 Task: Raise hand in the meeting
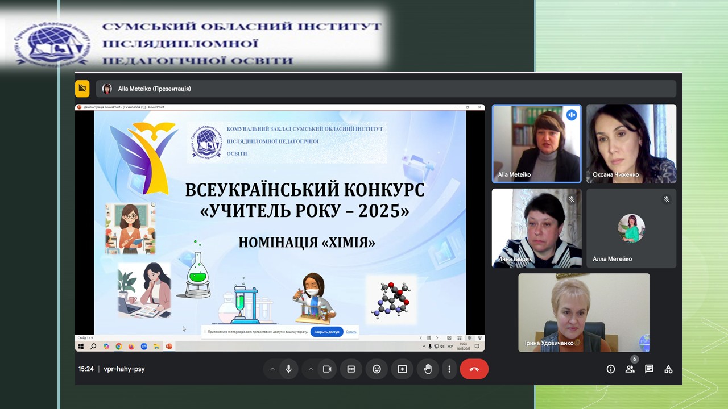(x=428, y=369)
